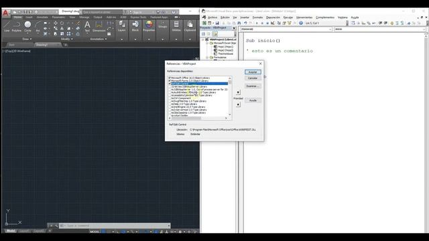Click the references list vertical scrollbar thumb
The width and height of the screenshot is (429, 241).
point(230,82)
